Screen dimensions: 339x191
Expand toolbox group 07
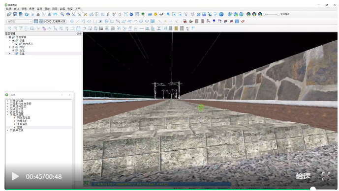click(x=7, y=130)
